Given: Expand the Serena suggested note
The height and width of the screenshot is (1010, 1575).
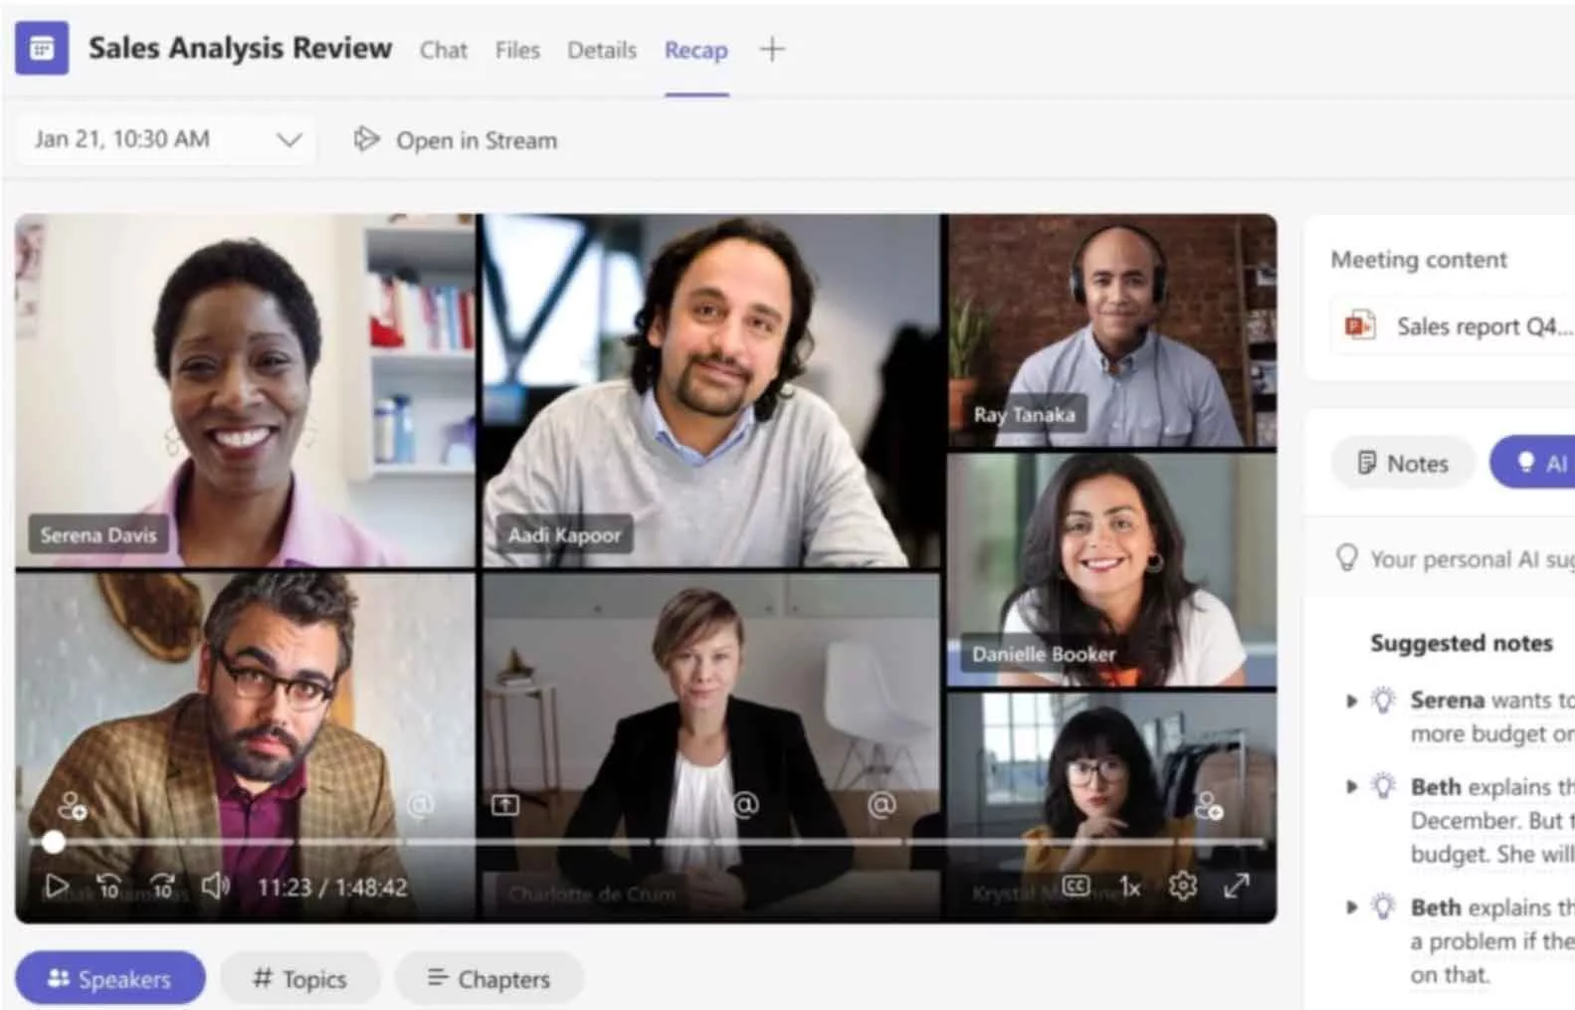Looking at the screenshot, I should (x=1351, y=701).
